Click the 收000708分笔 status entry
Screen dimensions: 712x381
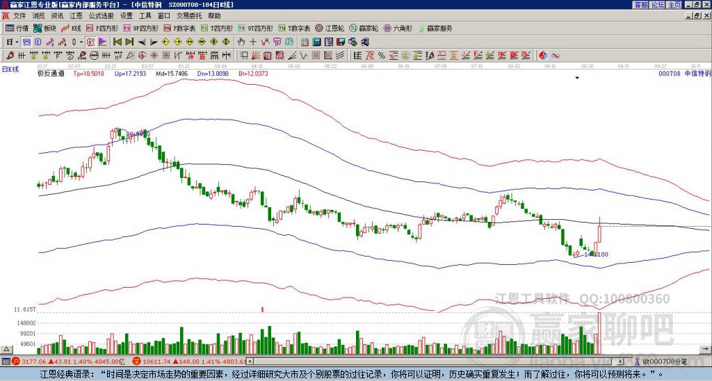[x=662, y=362]
